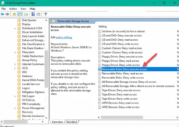This screenshot has height=127, width=179.
Task: Click the Extended tab at the bottom
Action: click(x=57, y=122)
